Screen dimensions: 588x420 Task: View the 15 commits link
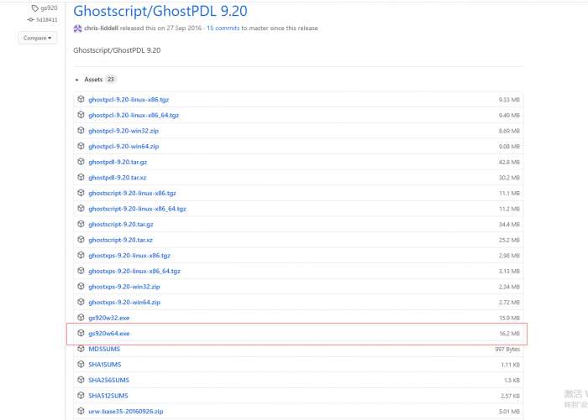point(223,28)
